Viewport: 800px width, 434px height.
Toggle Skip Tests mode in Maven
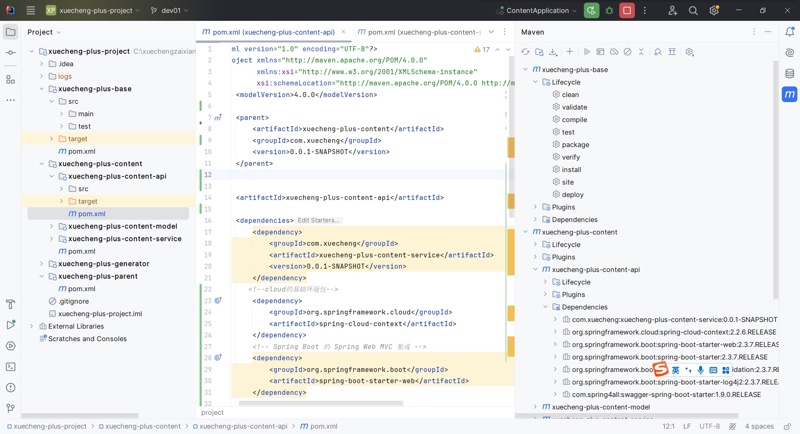[x=627, y=52]
